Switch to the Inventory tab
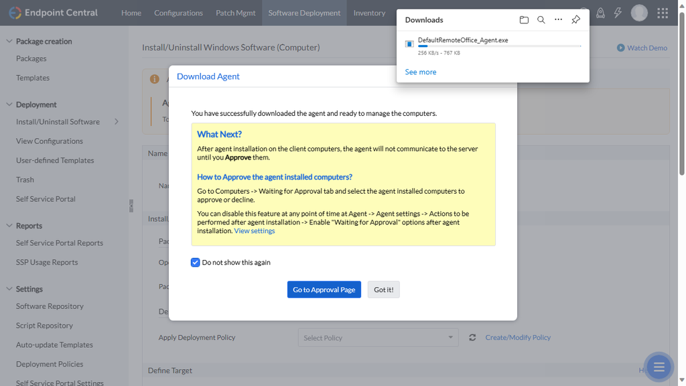686x386 pixels. [x=369, y=13]
